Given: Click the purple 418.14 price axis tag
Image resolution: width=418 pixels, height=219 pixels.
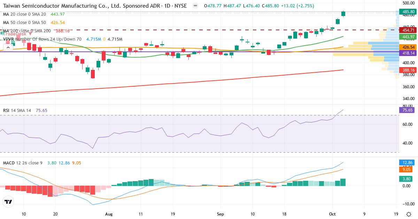Looking at the screenshot, I should pyautogui.click(x=408, y=53).
